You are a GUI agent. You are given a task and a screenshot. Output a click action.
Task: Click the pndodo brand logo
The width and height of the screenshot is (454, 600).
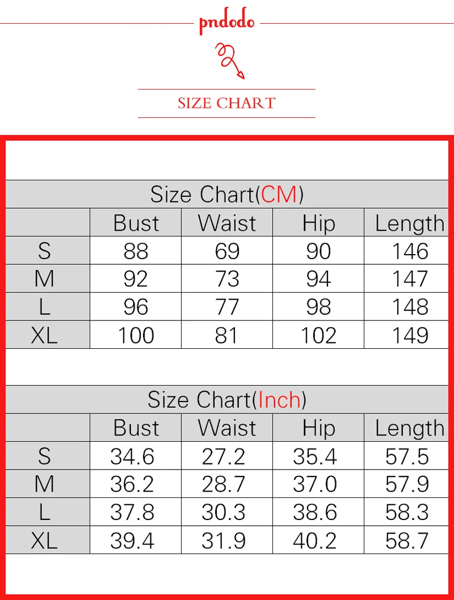pyautogui.click(x=226, y=20)
